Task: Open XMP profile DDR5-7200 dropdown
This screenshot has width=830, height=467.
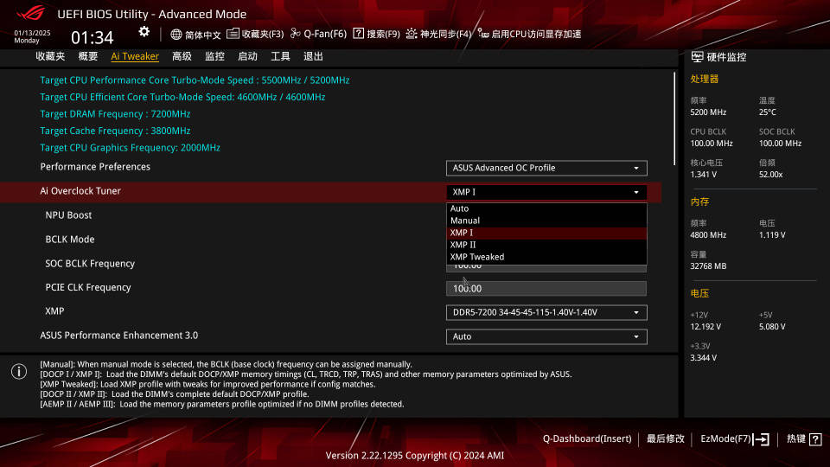Action: (546, 312)
